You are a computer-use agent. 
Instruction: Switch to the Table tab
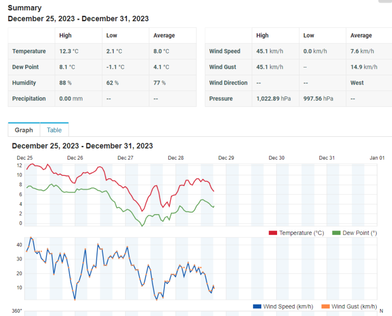click(54, 130)
